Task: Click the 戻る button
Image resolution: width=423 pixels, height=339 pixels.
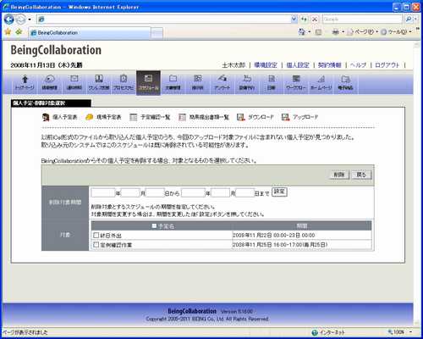Action: pos(361,175)
